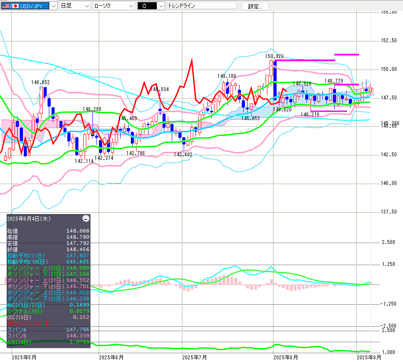Select the 安値 147.792 row
Viewport: 403px width, 362px height.
[48, 243]
